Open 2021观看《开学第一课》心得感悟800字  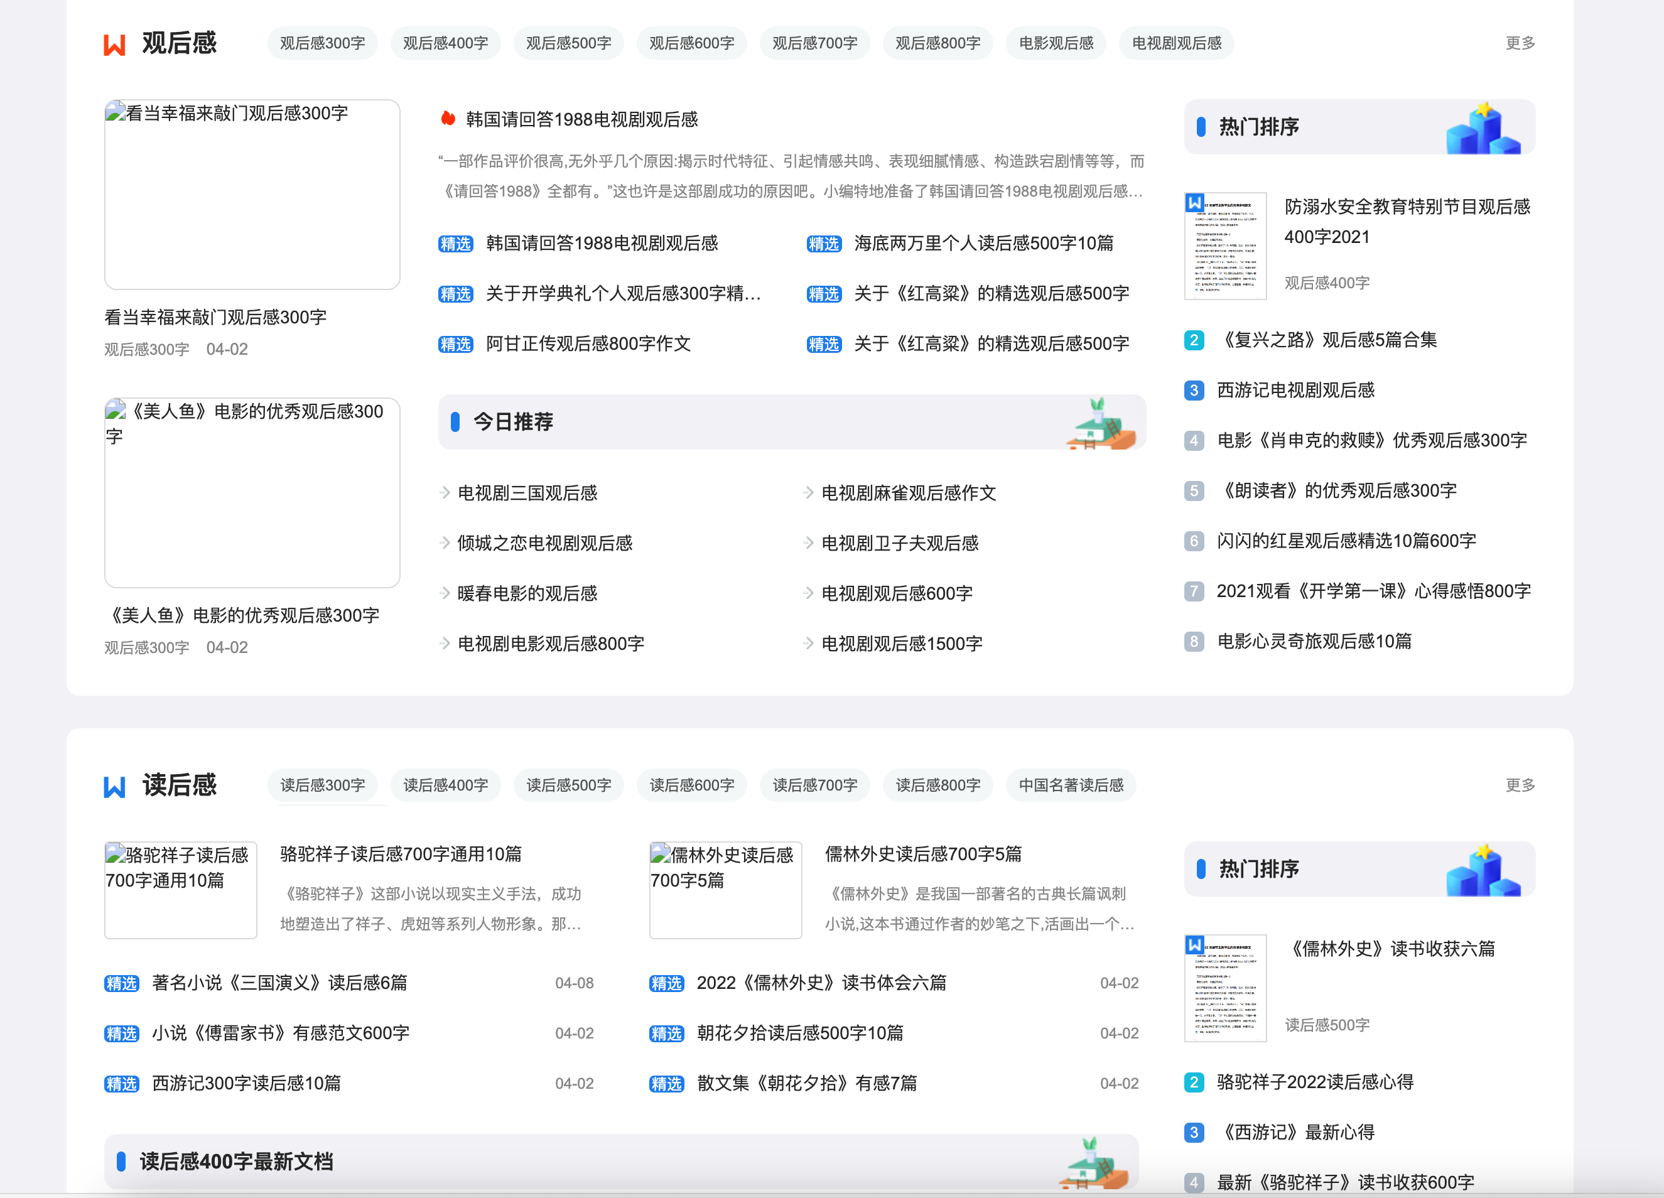(1373, 591)
